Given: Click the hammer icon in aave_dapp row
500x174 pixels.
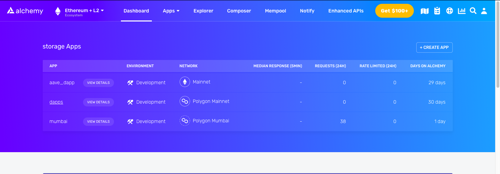Looking at the screenshot, I should (x=130, y=82).
